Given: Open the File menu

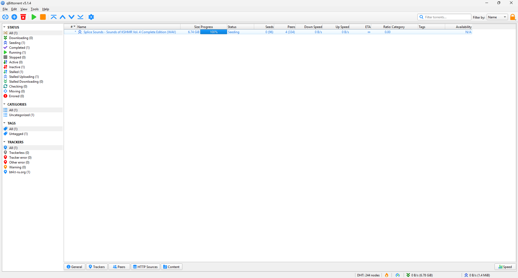Looking at the screenshot, I should coord(5,9).
